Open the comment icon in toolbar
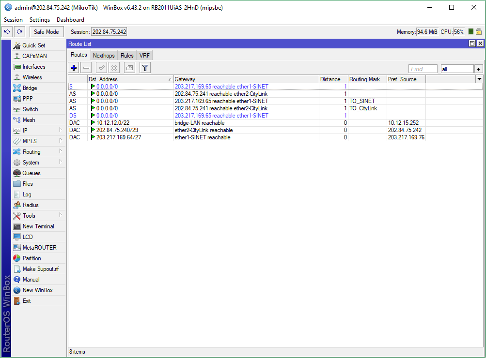This screenshot has height=358, width=486. coord(129,68)
